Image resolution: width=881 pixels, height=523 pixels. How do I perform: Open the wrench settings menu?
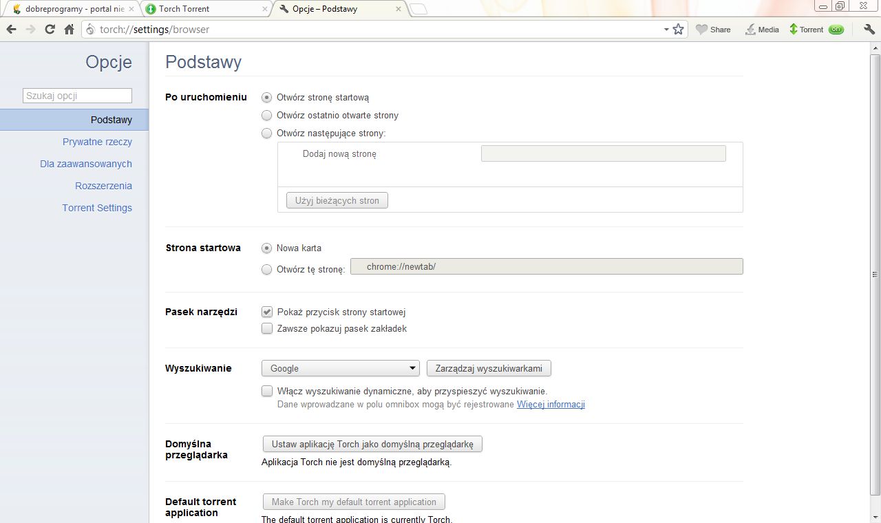869,30
